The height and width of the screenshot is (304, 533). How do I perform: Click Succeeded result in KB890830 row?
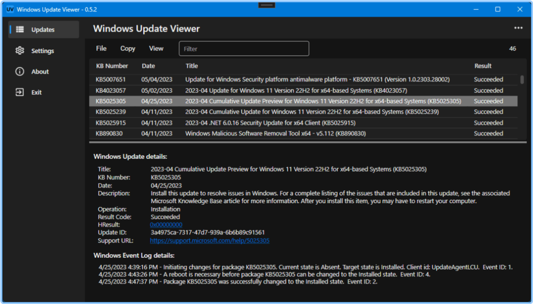point(488,133)
